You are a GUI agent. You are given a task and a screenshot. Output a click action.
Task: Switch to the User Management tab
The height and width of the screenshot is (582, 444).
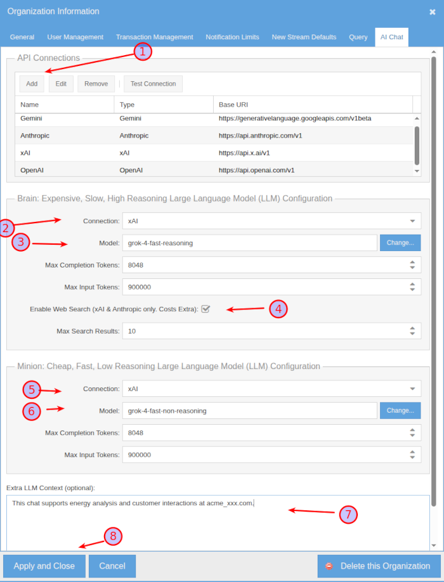point(75,37)
